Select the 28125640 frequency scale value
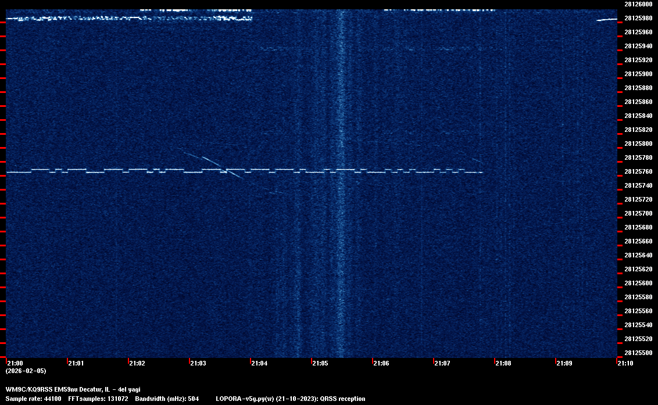Image resolution: width=658 pixels, height=405 pixels. [638, 255]
